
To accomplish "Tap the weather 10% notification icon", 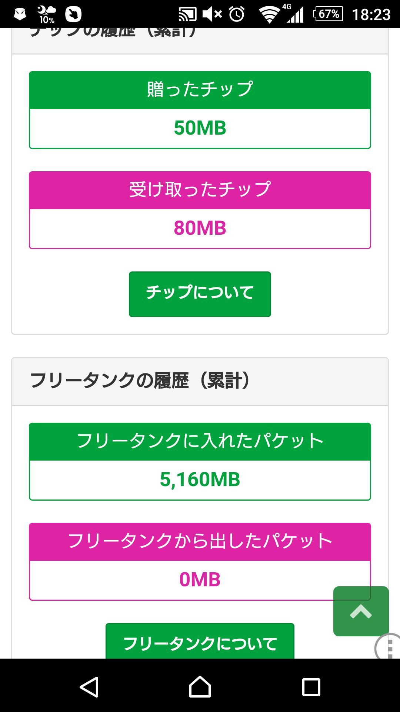I will (x=46, y=14).
